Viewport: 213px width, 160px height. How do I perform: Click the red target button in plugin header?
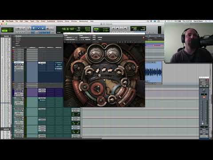pyautogui.click(x=143, y=38)
